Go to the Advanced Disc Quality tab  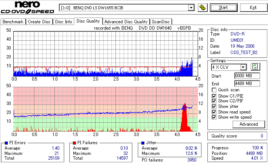pos(126,22)
